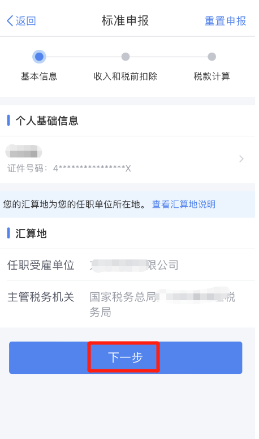Select the 税款计算 step dot
Viewport: 259px width, 439px height.
point(212,57)
